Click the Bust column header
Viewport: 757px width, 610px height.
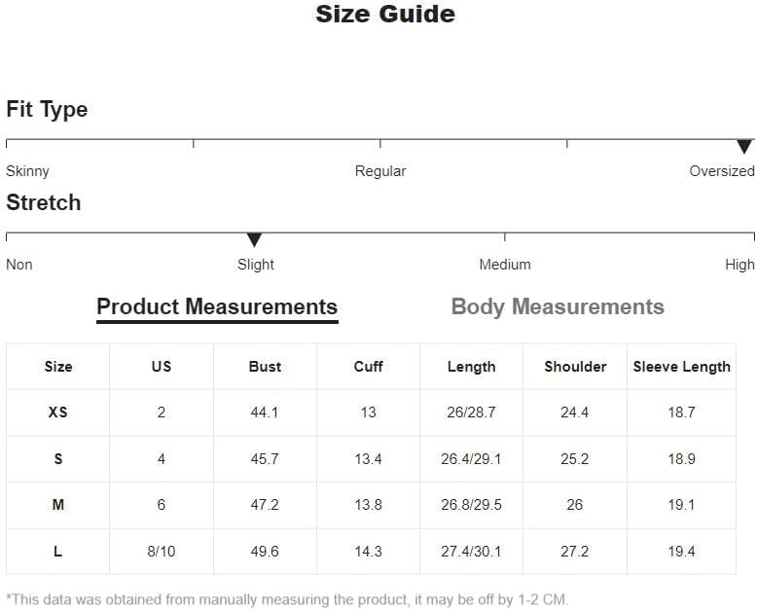coord(265,366)
